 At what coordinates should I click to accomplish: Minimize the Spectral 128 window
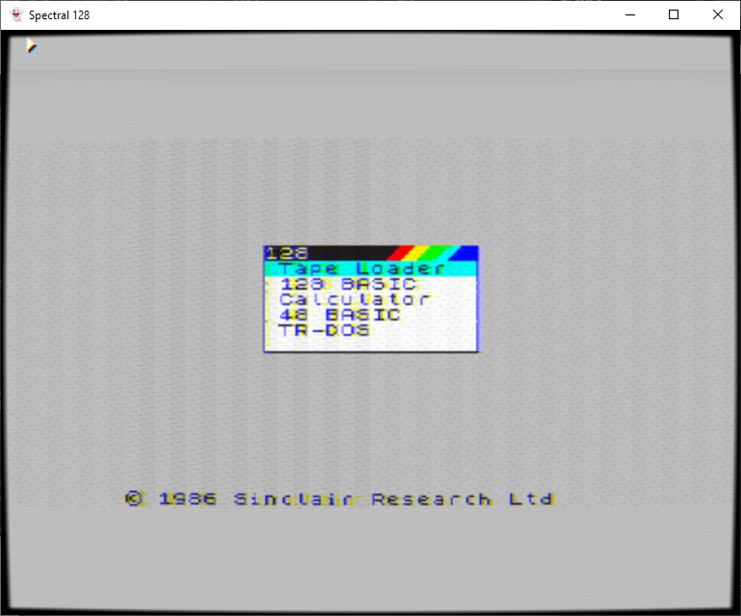pos(630,14)
